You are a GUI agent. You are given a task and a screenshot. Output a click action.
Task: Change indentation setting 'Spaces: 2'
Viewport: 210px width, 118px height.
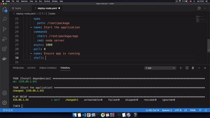(x=167, y=110)
